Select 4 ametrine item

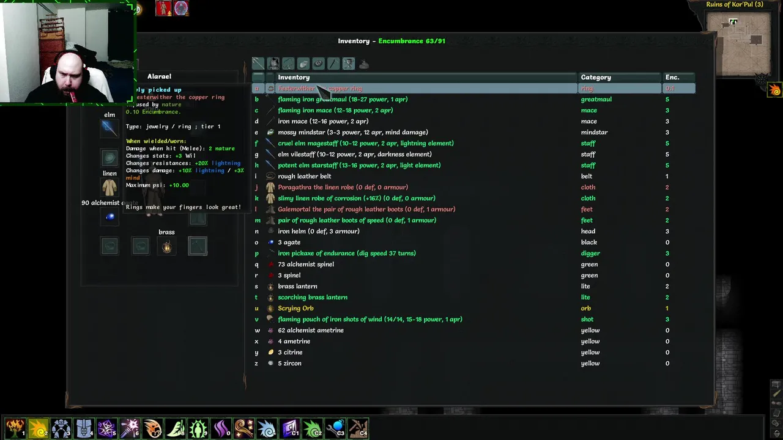tap(473, 341)
